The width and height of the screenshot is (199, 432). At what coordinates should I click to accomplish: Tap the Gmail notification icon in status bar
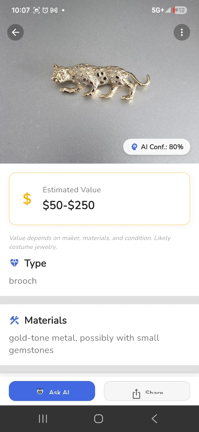click(x=54, y=10)
